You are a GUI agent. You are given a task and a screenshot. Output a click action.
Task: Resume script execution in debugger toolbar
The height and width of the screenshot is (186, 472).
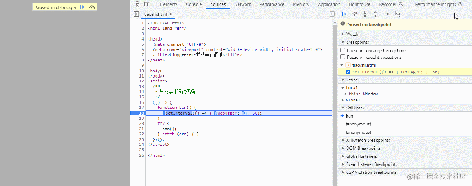click(344, 14)
